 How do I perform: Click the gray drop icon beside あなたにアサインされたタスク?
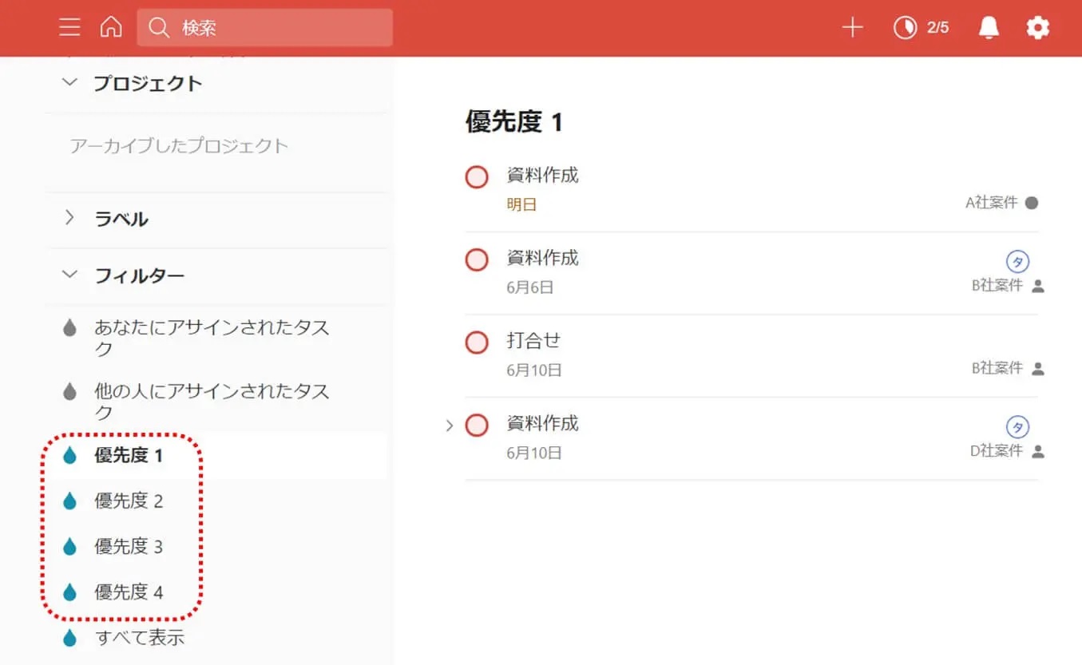(69, 327)
